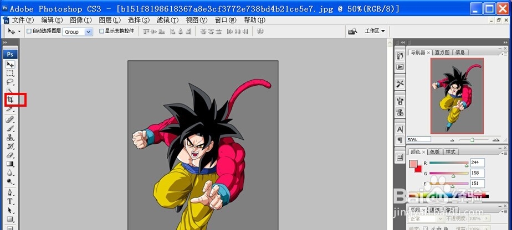
Task: Select the Blur tool
Action: pos(10,172)
